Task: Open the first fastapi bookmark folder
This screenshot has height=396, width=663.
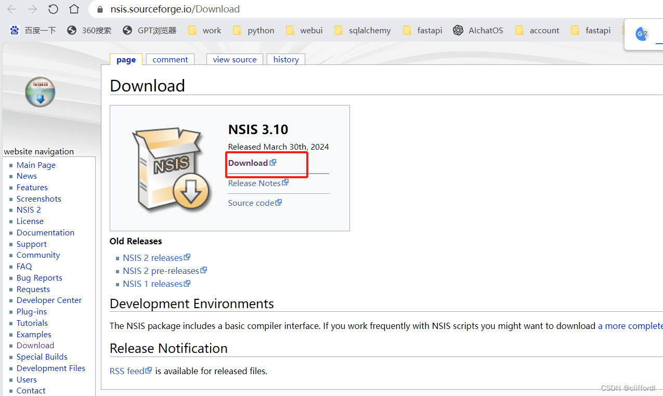Action: click(x=422, y=30)
